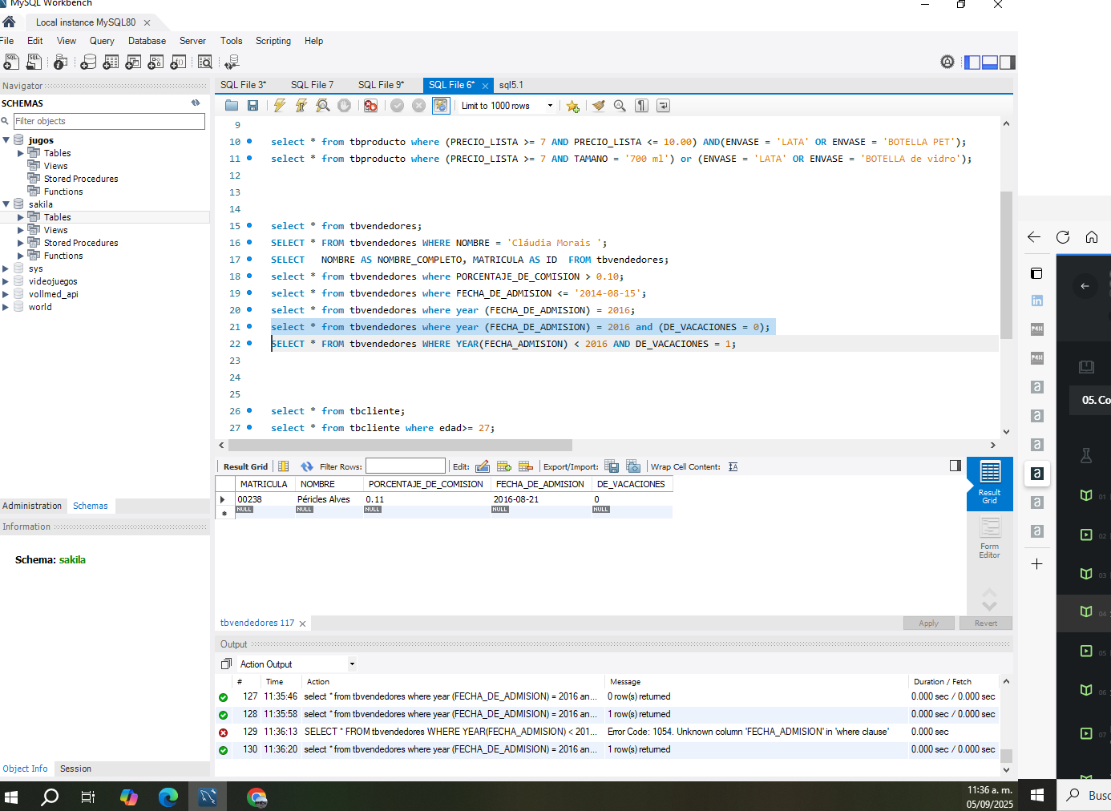Select Result Grid view button
The height and width of the screenshot is (811, 1111).
pyautogui.click(x=990, y=484)
